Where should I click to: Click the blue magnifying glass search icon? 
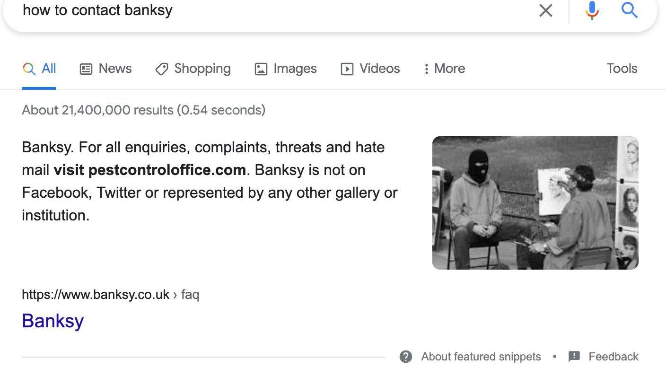click(630, 10)
